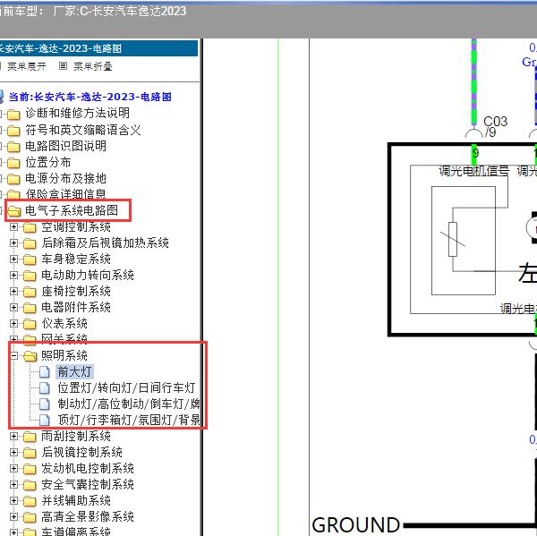Click the 诊断和维修方法说明 folder icon
The image size is (537, 536).
[x=13, y=114]
